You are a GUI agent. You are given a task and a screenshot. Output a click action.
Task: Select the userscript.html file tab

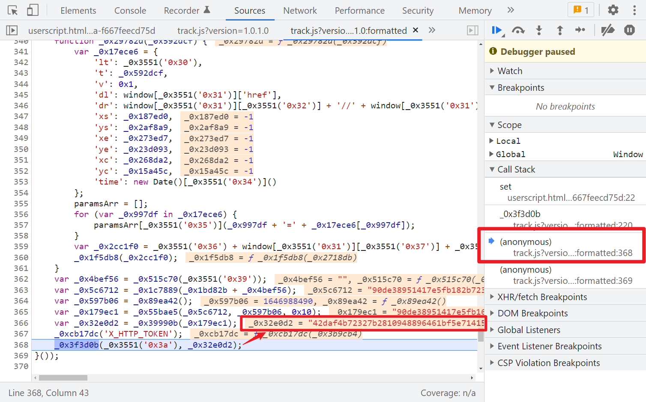(x=92, y=30)
